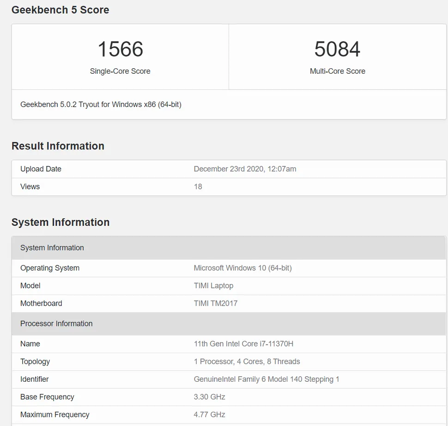
Task: Click the grey System Information table header
Action: [229, 248]
